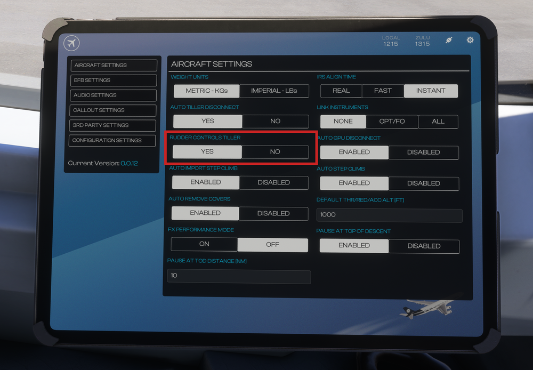Select Imperial - LBs weight units
Screen dimensions: 533x370
point(274,91)
